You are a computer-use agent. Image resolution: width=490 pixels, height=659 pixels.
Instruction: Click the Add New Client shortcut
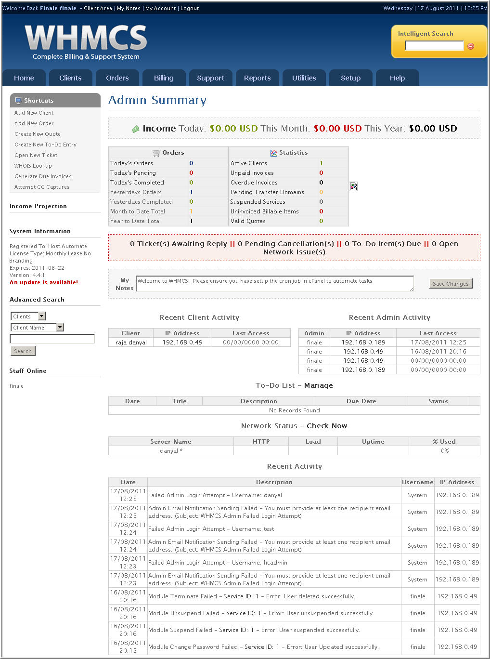click(x=34, y=113)
